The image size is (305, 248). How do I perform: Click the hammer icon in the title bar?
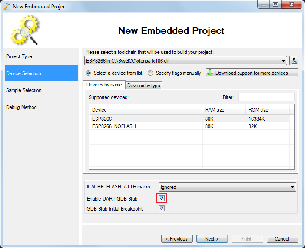point(7,6)
